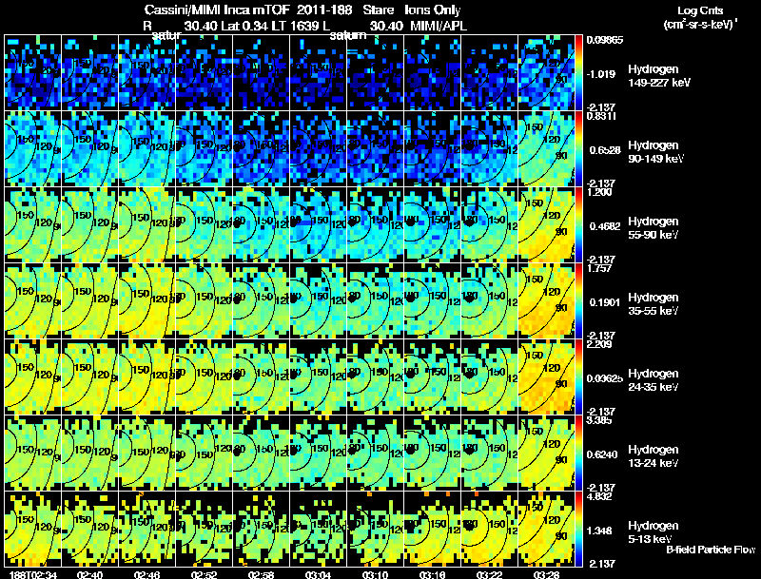The height and width of the screenshot is (579, 761).
Task: Select the 'Hydrogen 35-55 keV' row label
Action: [654, 304]
